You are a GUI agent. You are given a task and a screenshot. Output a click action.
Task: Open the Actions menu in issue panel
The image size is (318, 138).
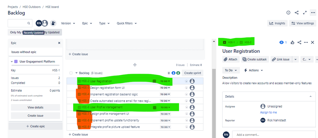coord(253,70)
